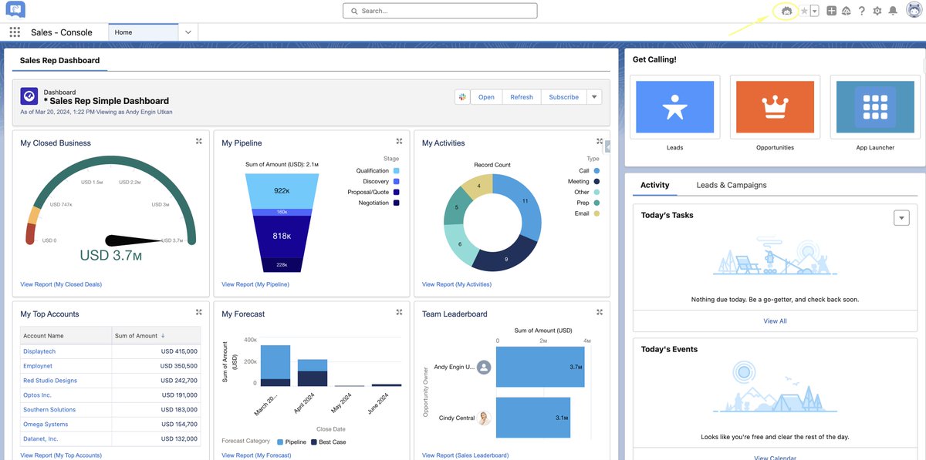Toggle favorite star in the header

(x=803, y=10)
